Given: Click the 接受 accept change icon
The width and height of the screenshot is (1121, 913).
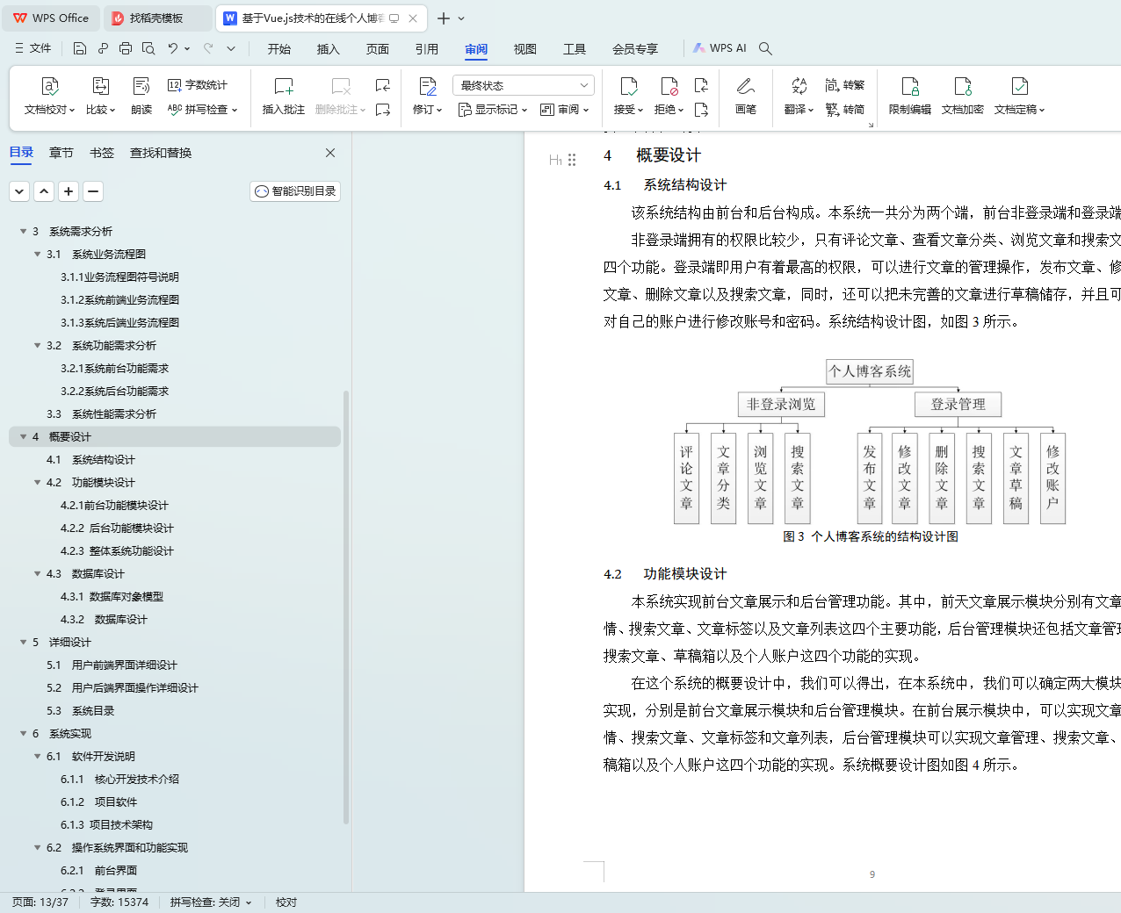Looking at the screenshot, I should pyautogui.click(x=628, y=86).
